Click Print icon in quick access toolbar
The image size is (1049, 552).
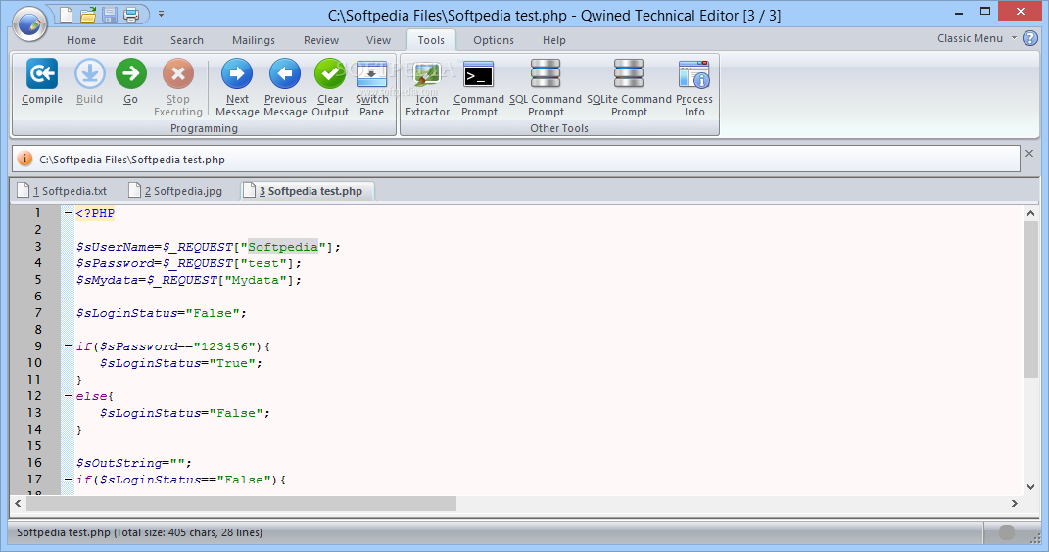click(131, 14)
